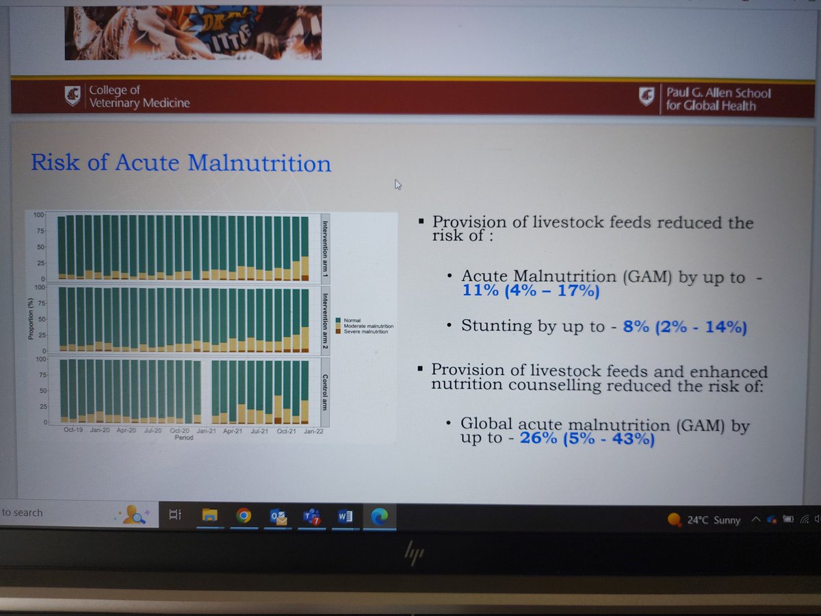Open the Wi-Fi network tray icon
This screenshot has height=616, width=821.
coord(805,520)
